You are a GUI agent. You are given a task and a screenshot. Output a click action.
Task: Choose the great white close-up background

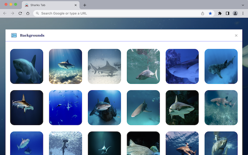(27, 66)
